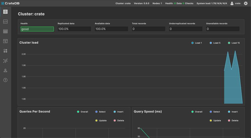
Task: Toggle Overall in Queries Per Second legend
Action: (82, 112)
